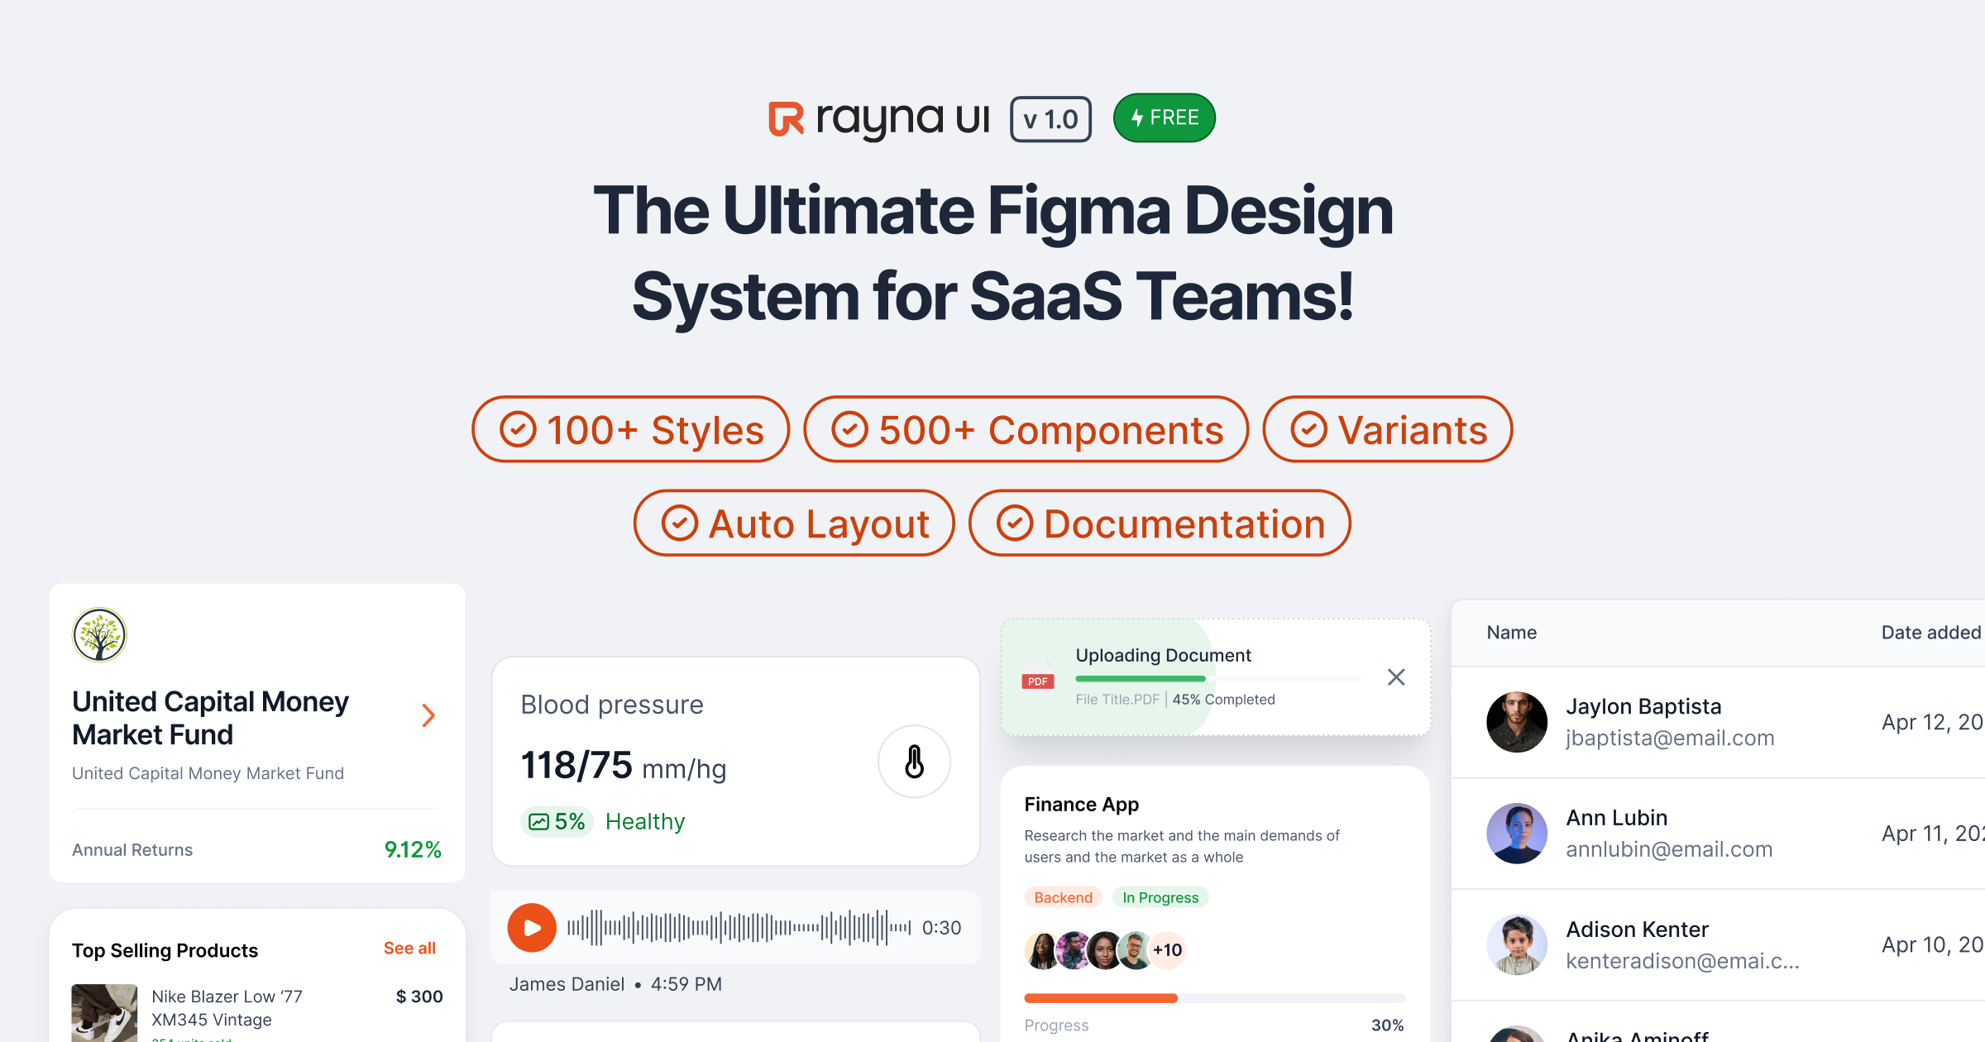Select the 500+ Components pill
This screenshot has width=1985, height=1042.
[1026, 429]
